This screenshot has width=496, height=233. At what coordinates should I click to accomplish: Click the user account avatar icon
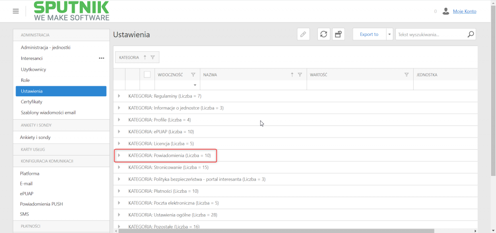click(x=446, y=11)
